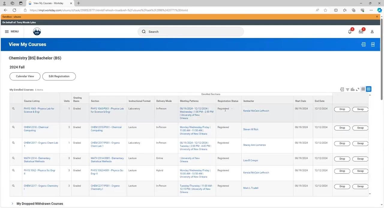Click the read aloud icon in address bar
This screenshot has height=208, width=384.
(317, 10)
